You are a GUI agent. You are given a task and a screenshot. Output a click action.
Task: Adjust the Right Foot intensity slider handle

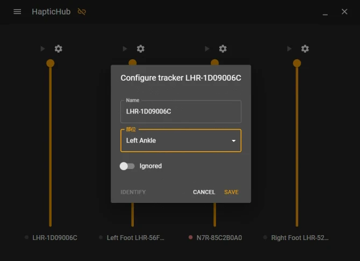coord(297,64)
